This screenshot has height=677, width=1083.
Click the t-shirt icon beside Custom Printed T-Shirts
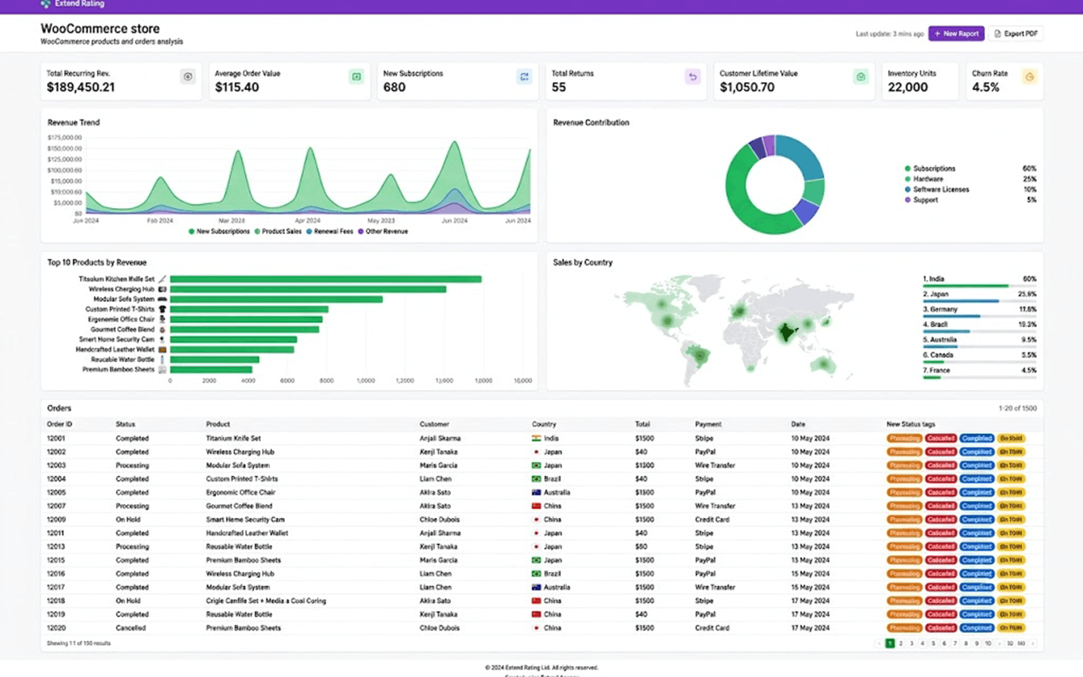[162, 309]
